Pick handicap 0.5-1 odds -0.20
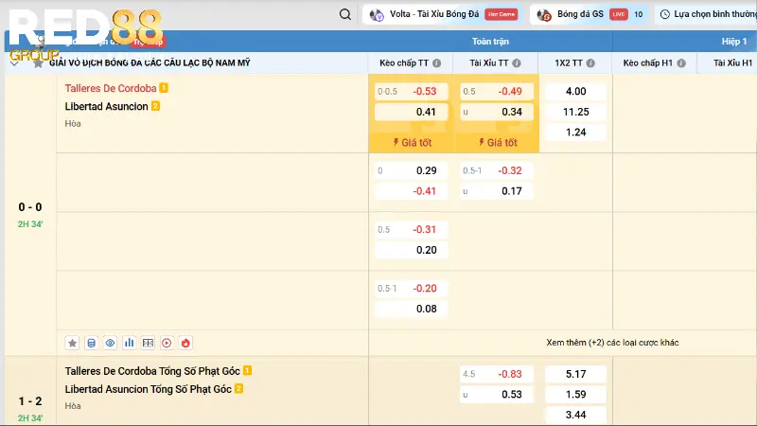The width and height of the screenshot is (757, 426). pyautogui.click(x=411, y=289)
